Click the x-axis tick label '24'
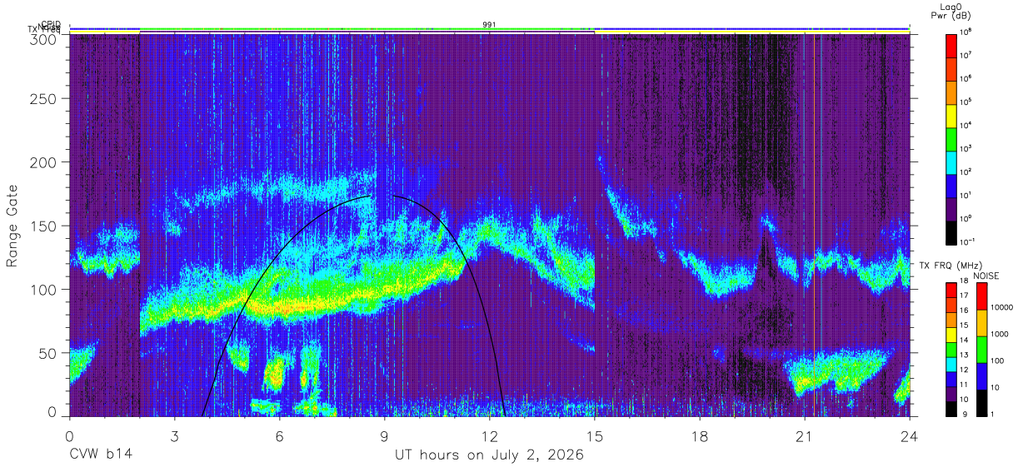This screenshot has width=1023, height=472. (x=909, y=435)
